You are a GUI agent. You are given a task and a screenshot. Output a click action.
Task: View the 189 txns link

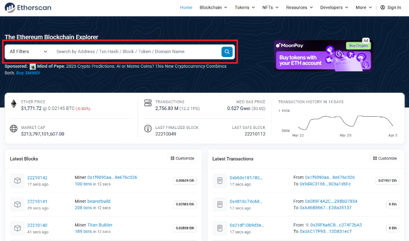83,231
